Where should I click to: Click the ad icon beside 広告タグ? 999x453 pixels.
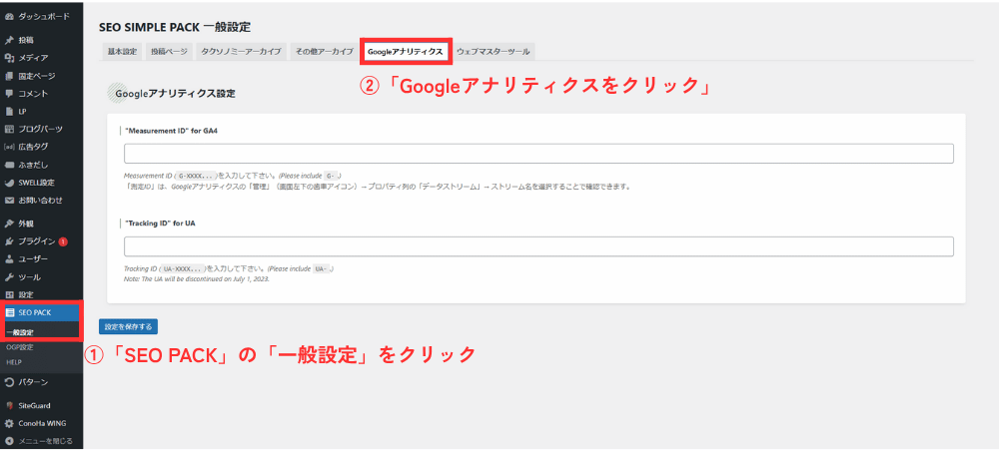[x=9, y=147]
